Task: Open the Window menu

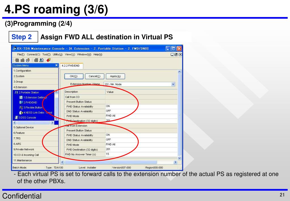Action: pyautogui.click(x=84, y=55)
